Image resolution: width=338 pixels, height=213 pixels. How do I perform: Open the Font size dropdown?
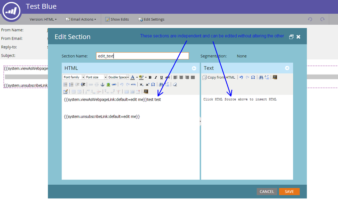click(x=96, y=77)
